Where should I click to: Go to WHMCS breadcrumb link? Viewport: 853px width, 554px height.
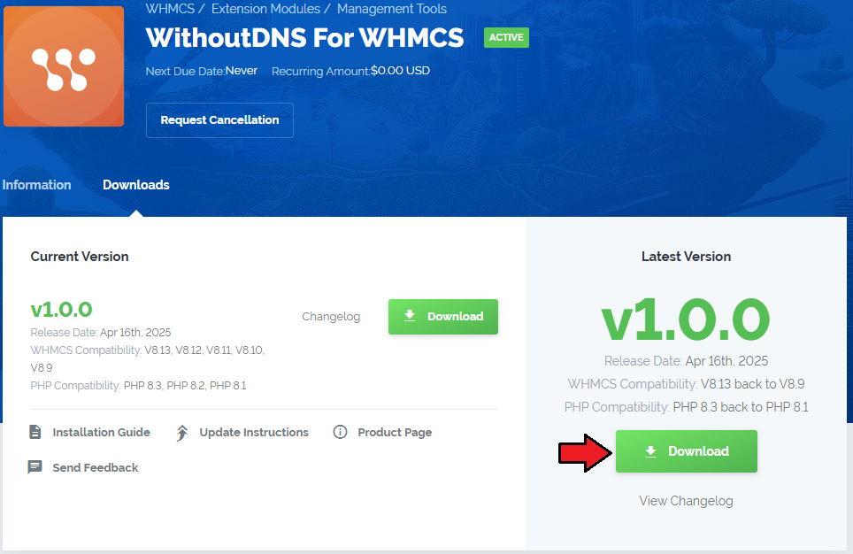170,9
